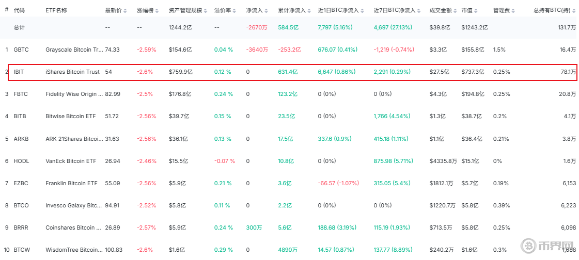
Task: Select the ARK 21Shares Bitcoin ETF name
Action: pos(73,139)
